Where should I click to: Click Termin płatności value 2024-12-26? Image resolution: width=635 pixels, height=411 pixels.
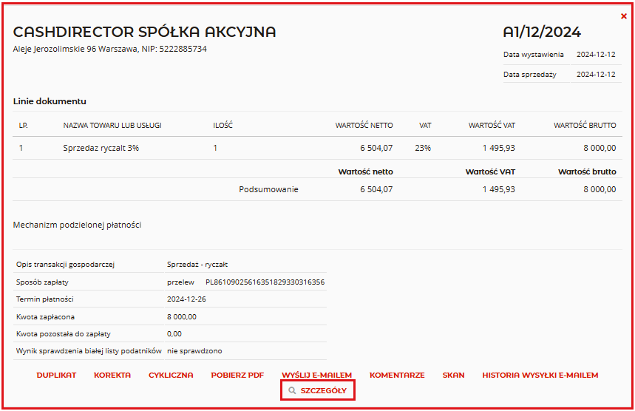pyautogui.click(x=186, y=299)
